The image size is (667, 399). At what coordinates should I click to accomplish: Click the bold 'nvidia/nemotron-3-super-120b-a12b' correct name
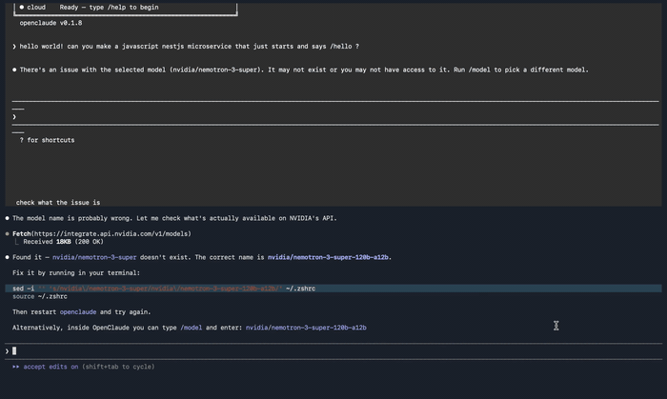coord(329,256)
